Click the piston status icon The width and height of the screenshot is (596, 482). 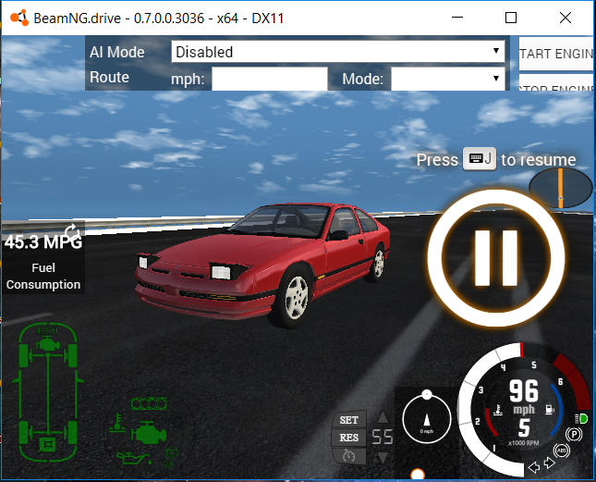point(170,458)
